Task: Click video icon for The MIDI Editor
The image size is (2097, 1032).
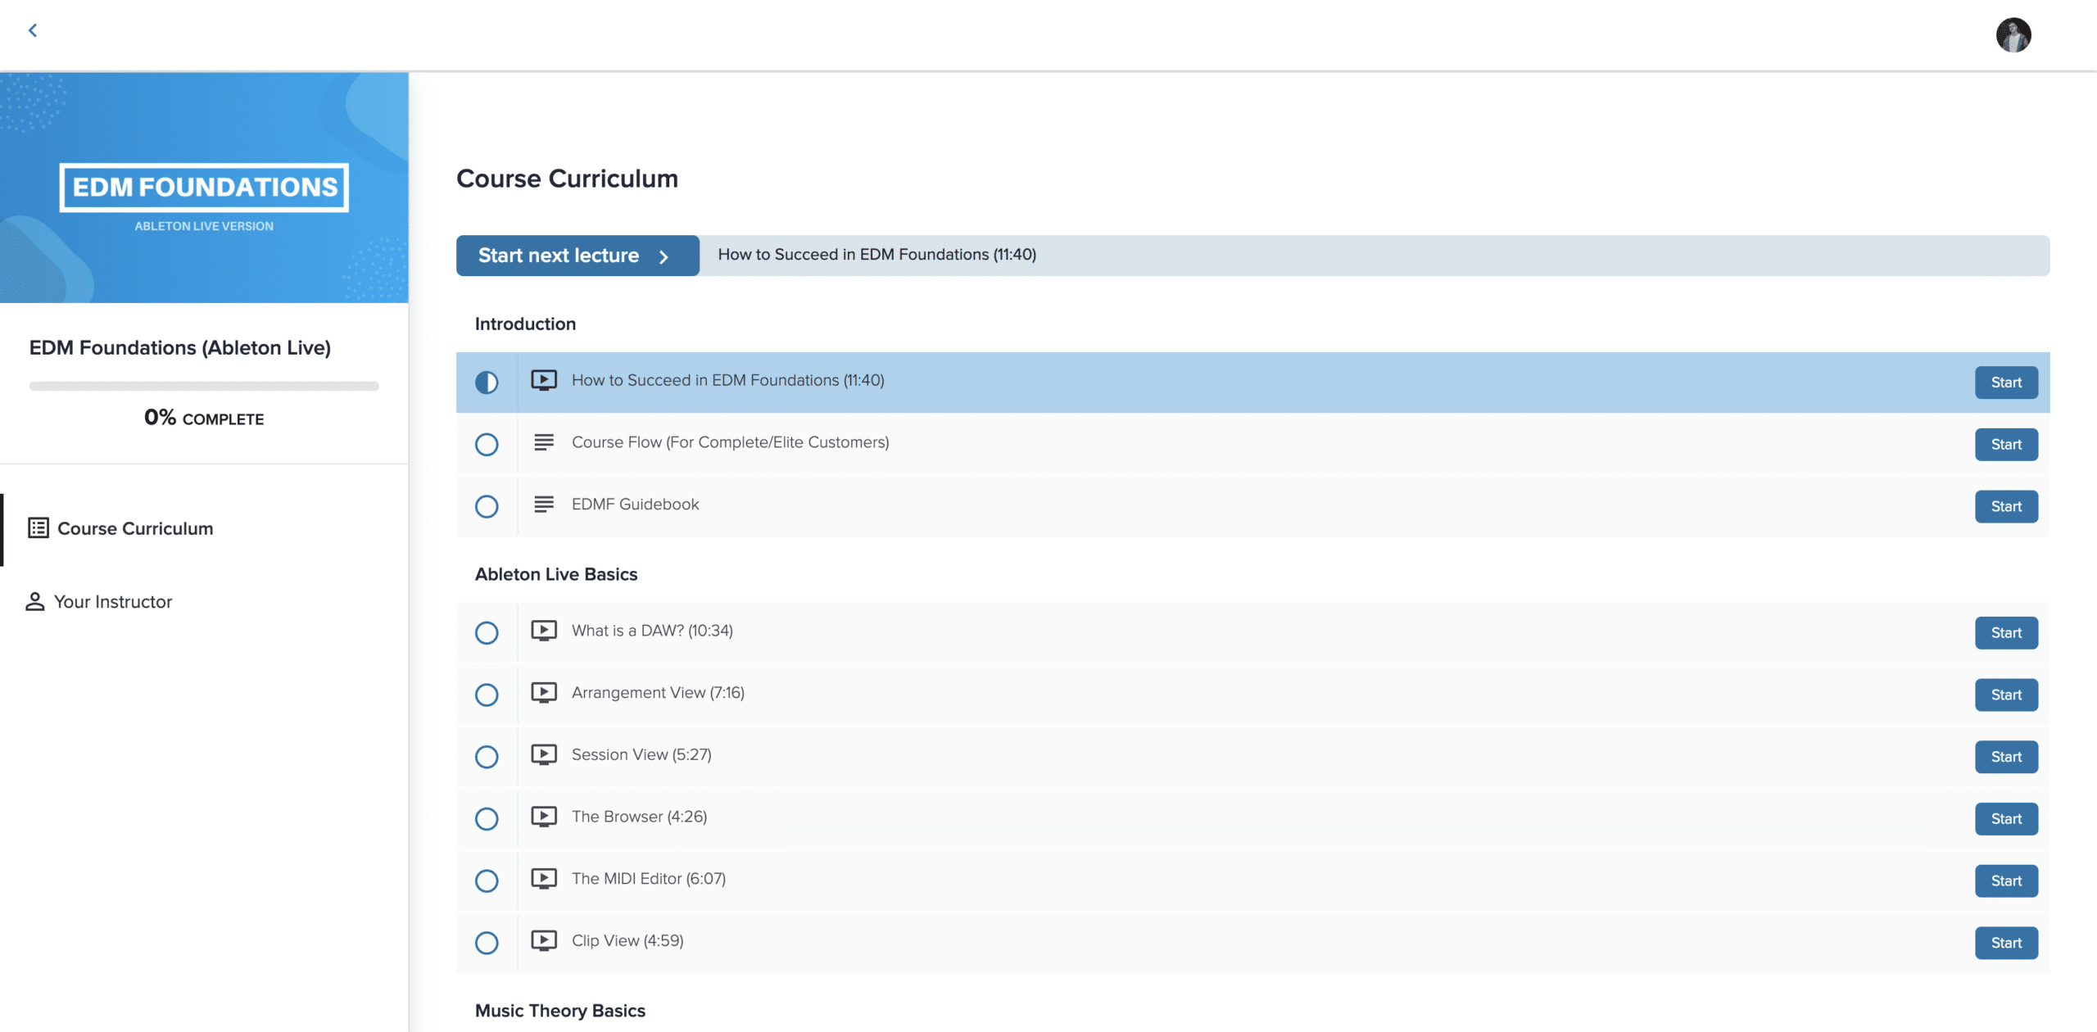Action: (544, 879)
